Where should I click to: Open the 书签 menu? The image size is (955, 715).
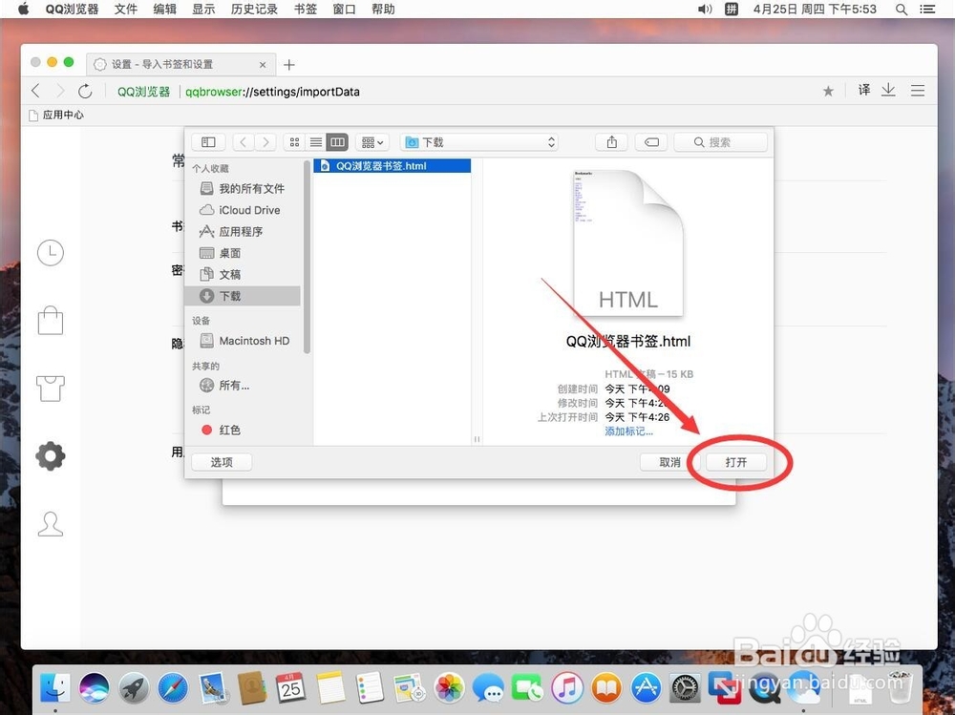(306, 10)
